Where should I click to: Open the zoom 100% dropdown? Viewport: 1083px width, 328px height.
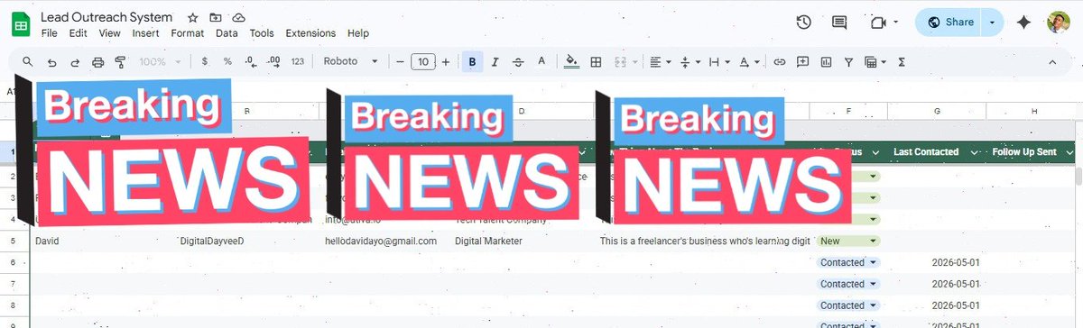click(x=161, y=62)
